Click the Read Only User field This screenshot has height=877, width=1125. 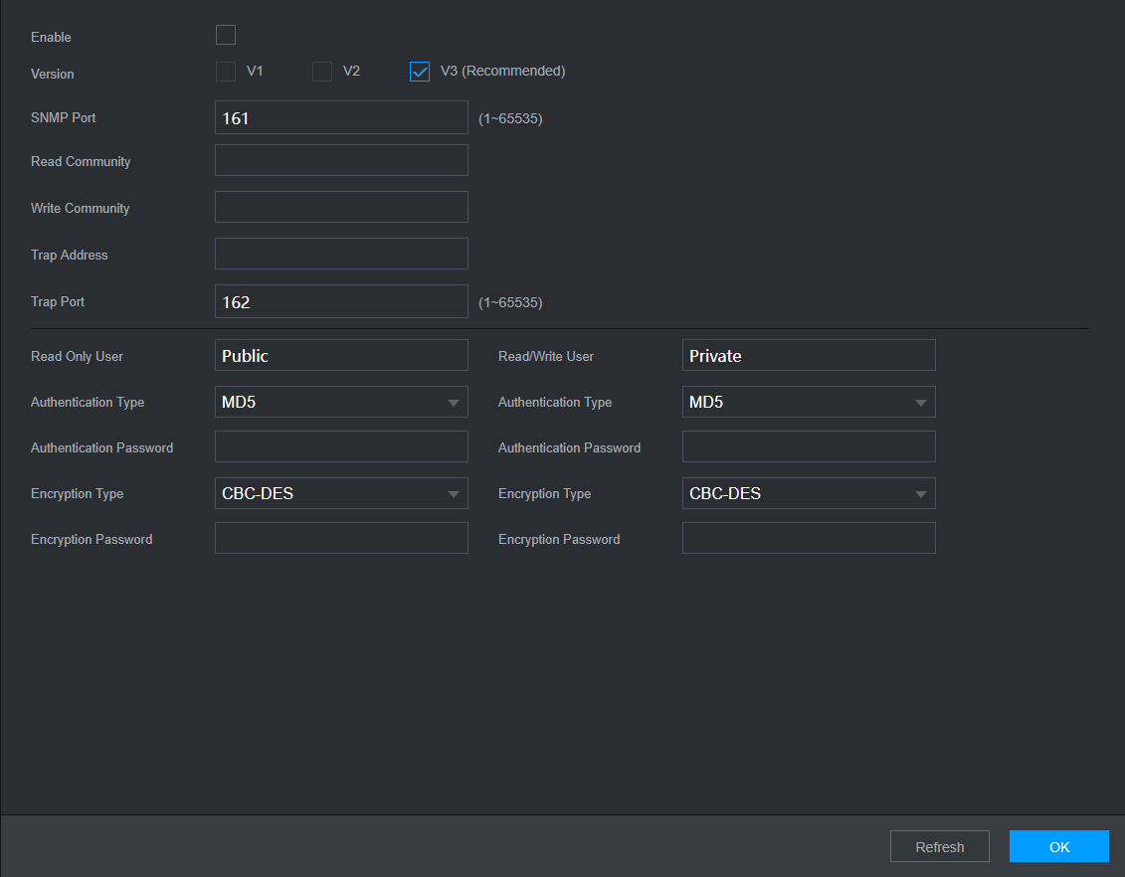[341, 355]
